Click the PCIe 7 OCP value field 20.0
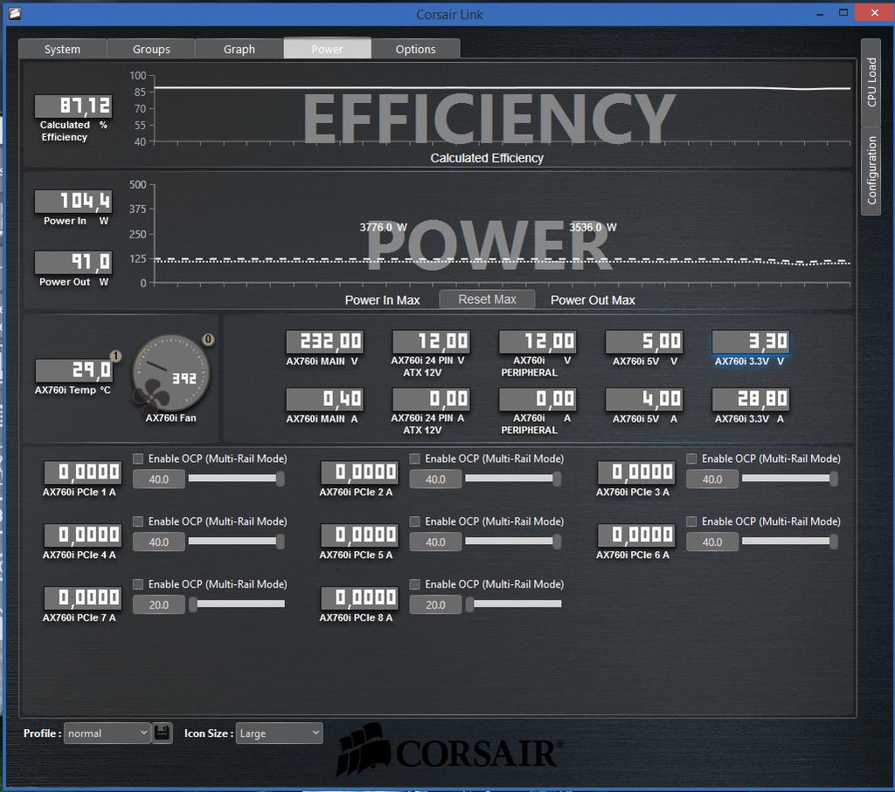This screenshot has height=792, width=895. pyautogui.click(x=159, y=604)
